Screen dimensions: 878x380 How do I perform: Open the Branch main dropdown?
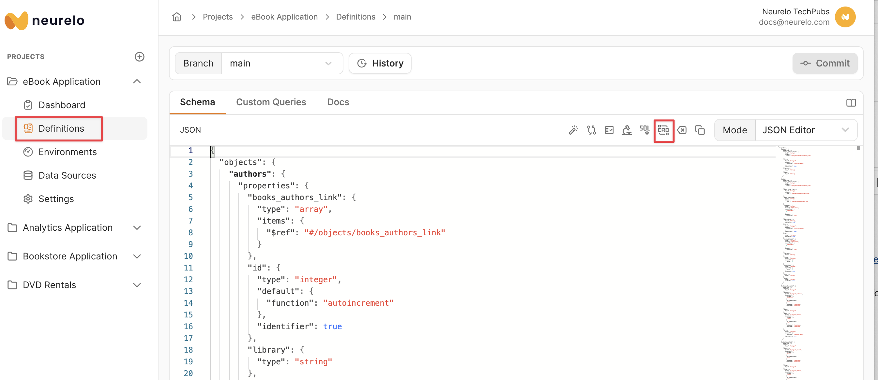coord(282,63)
